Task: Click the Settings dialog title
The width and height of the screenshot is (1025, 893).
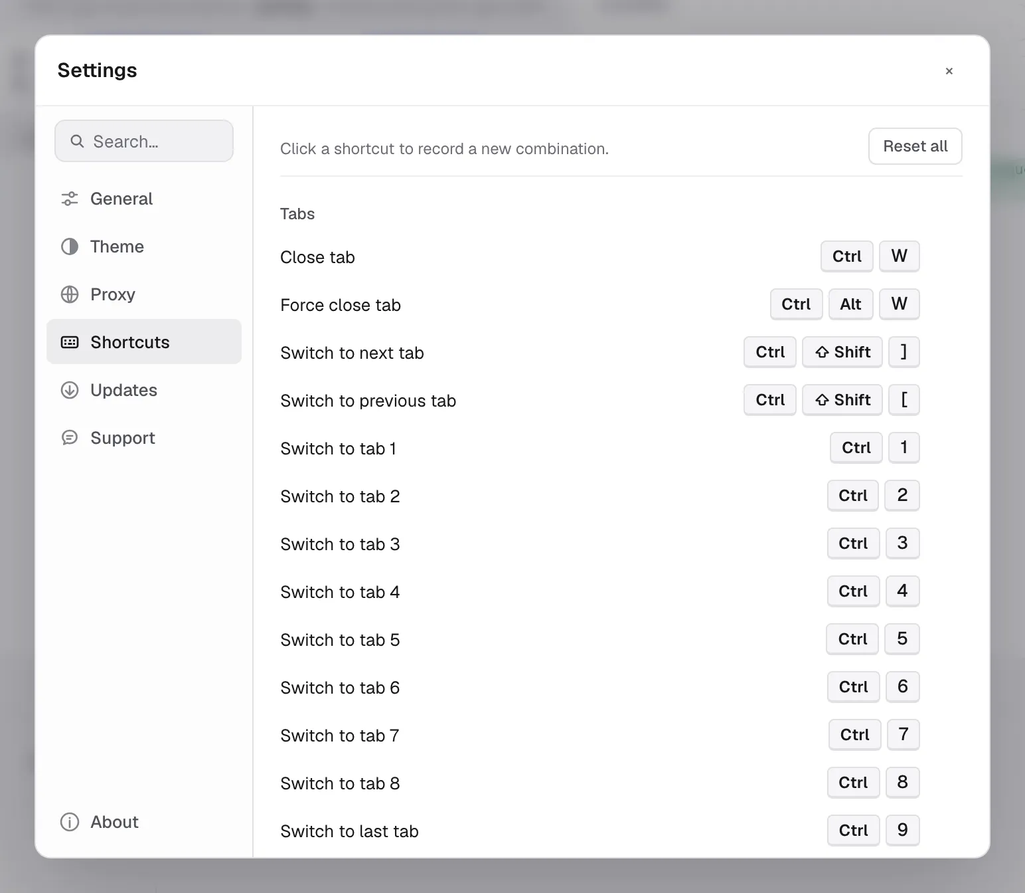Action: click(98, 70)
